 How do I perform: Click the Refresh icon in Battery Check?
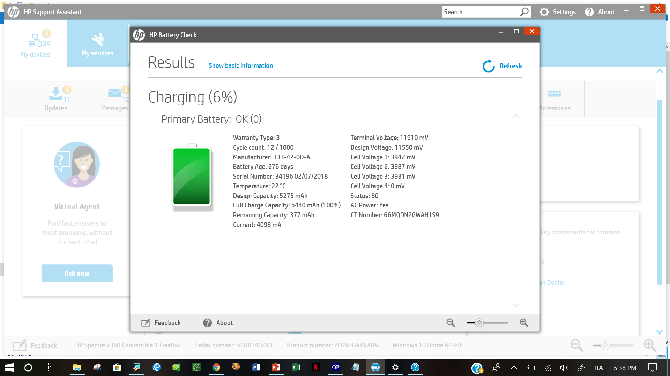click(489, 66)
